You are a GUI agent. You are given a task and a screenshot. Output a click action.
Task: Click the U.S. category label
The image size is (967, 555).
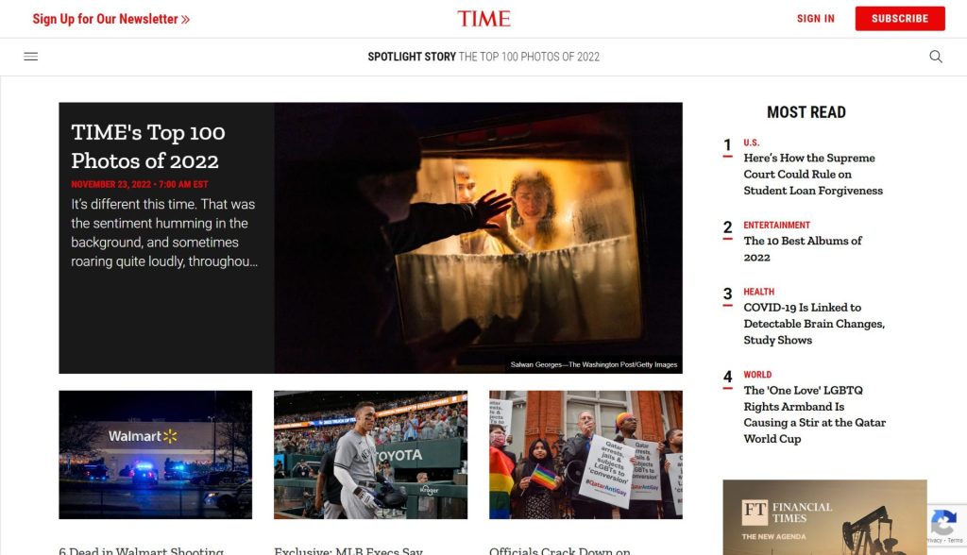751,143
